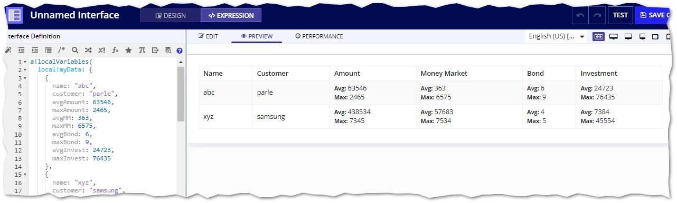Viewport: 677px width, 203px height.
Task: Click the code editor scrollbar up arrow
Action: click(x=181, y=62)
